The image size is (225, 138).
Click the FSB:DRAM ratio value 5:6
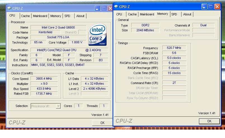[174, 53]
